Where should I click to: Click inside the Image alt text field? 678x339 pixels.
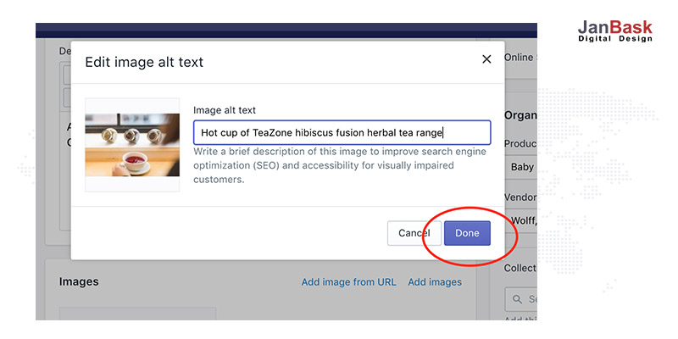342,132
